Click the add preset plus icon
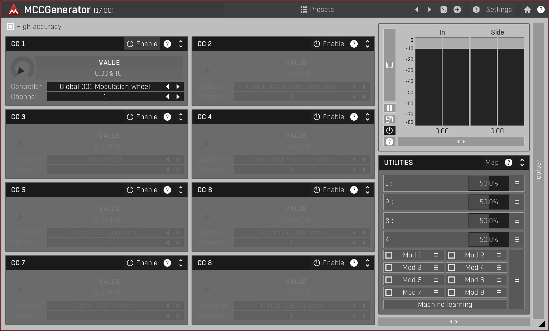549x331 pixels. point(457,10)
